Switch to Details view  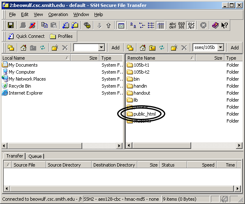(x=160, y=25)
